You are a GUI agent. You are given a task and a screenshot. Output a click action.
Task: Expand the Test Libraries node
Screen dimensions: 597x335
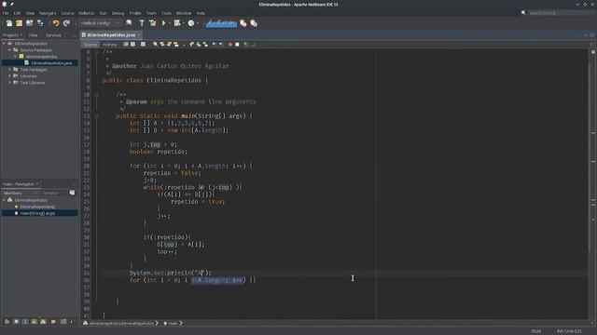pos(9,83)
